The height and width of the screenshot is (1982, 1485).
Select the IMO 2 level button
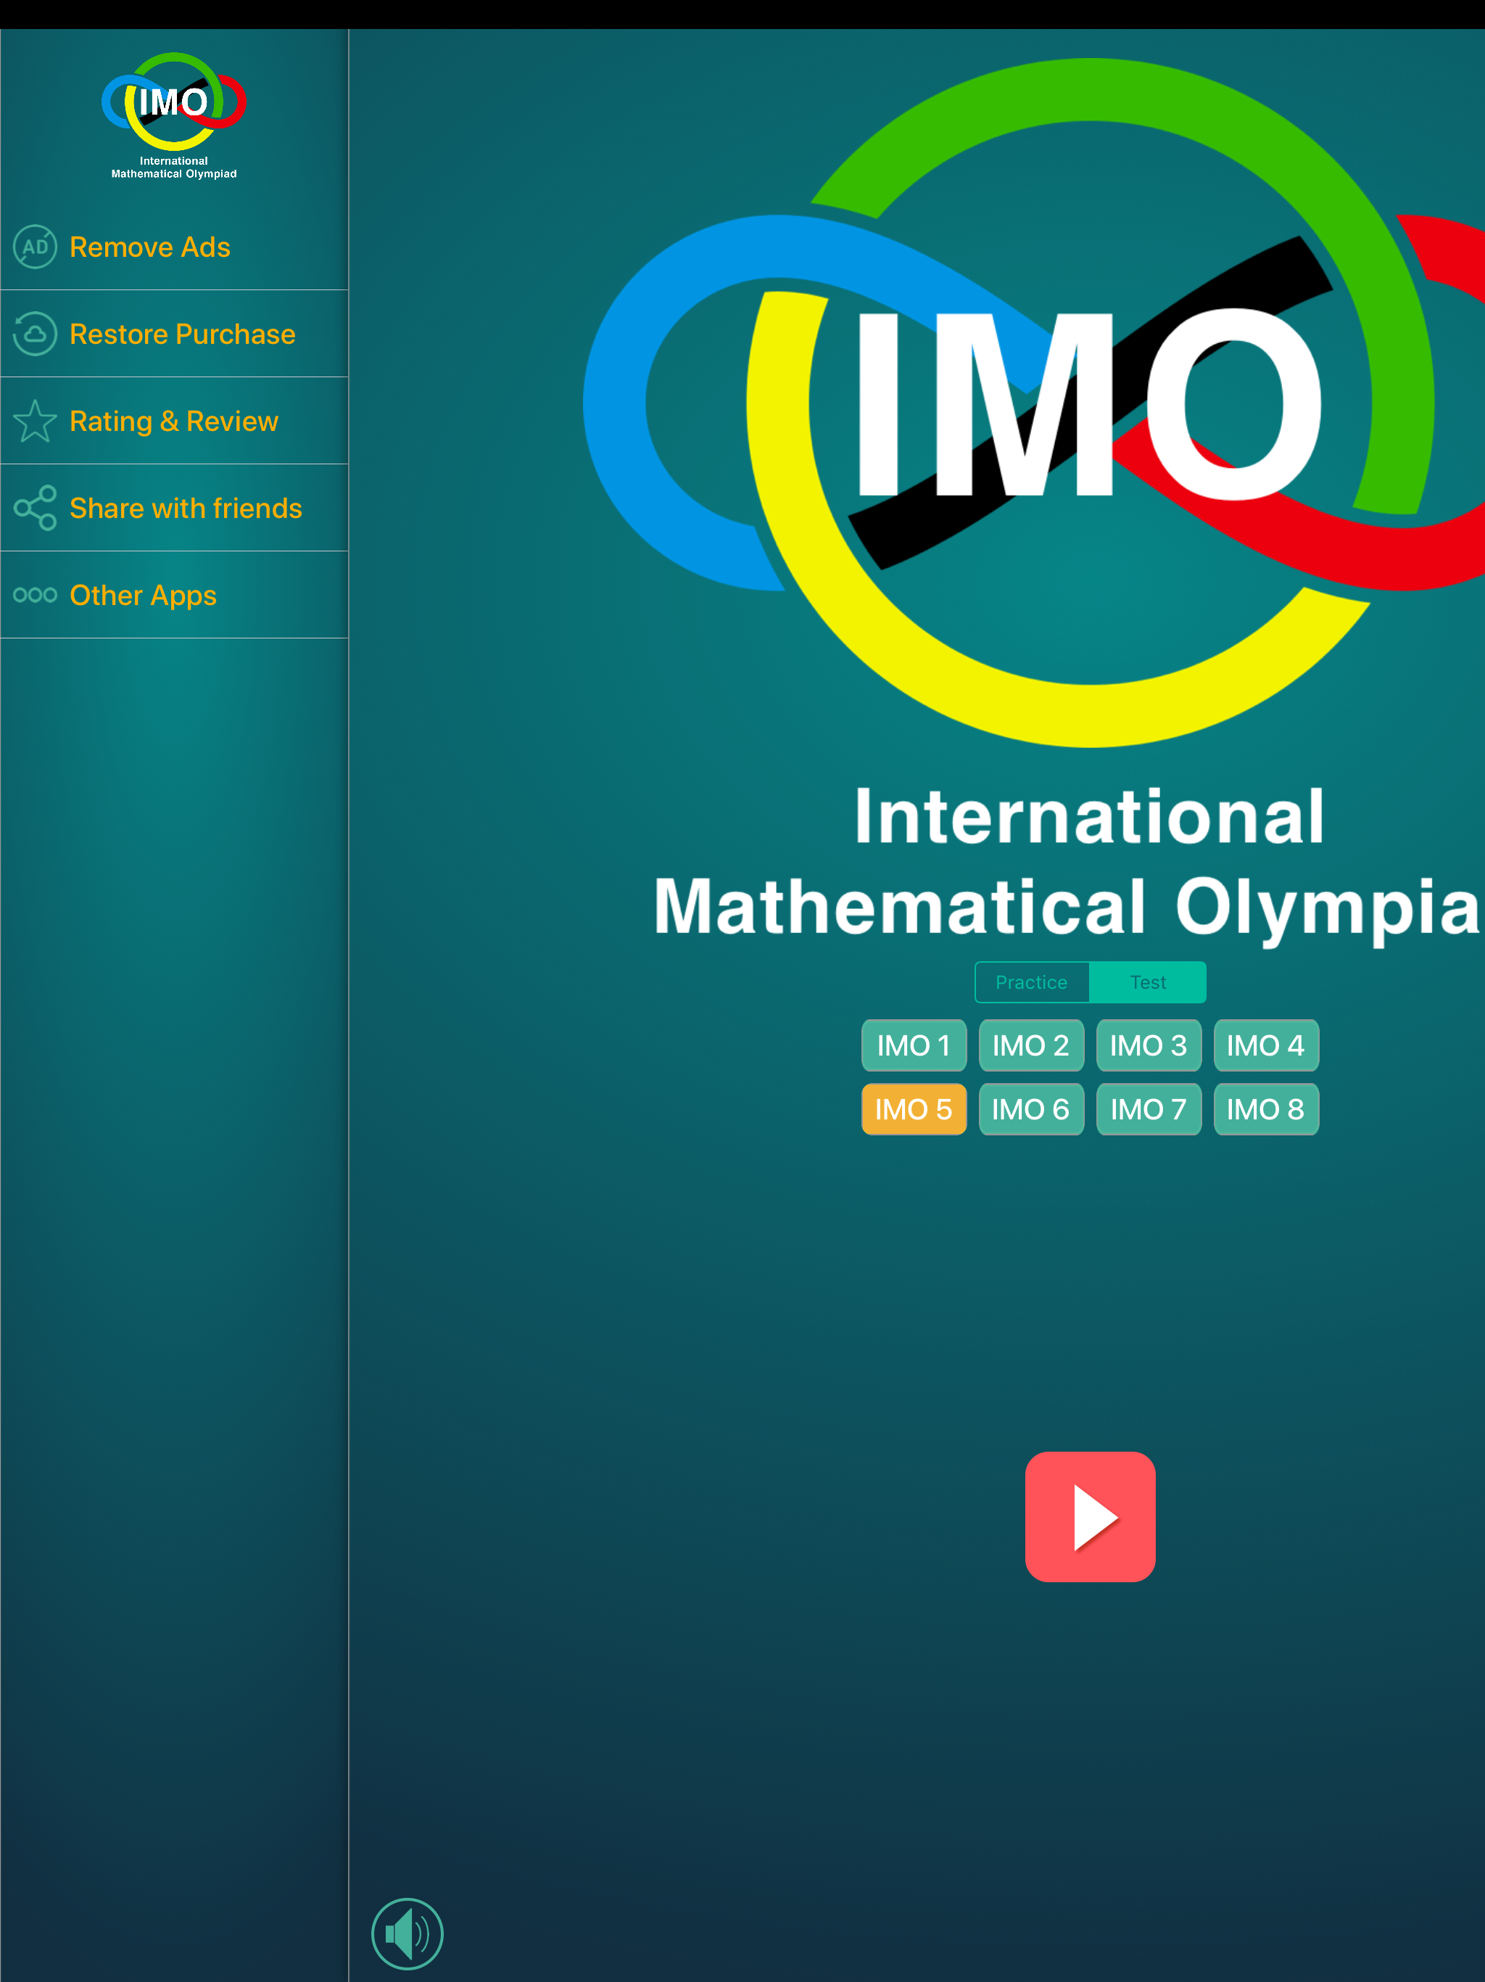point(1031,1045)
